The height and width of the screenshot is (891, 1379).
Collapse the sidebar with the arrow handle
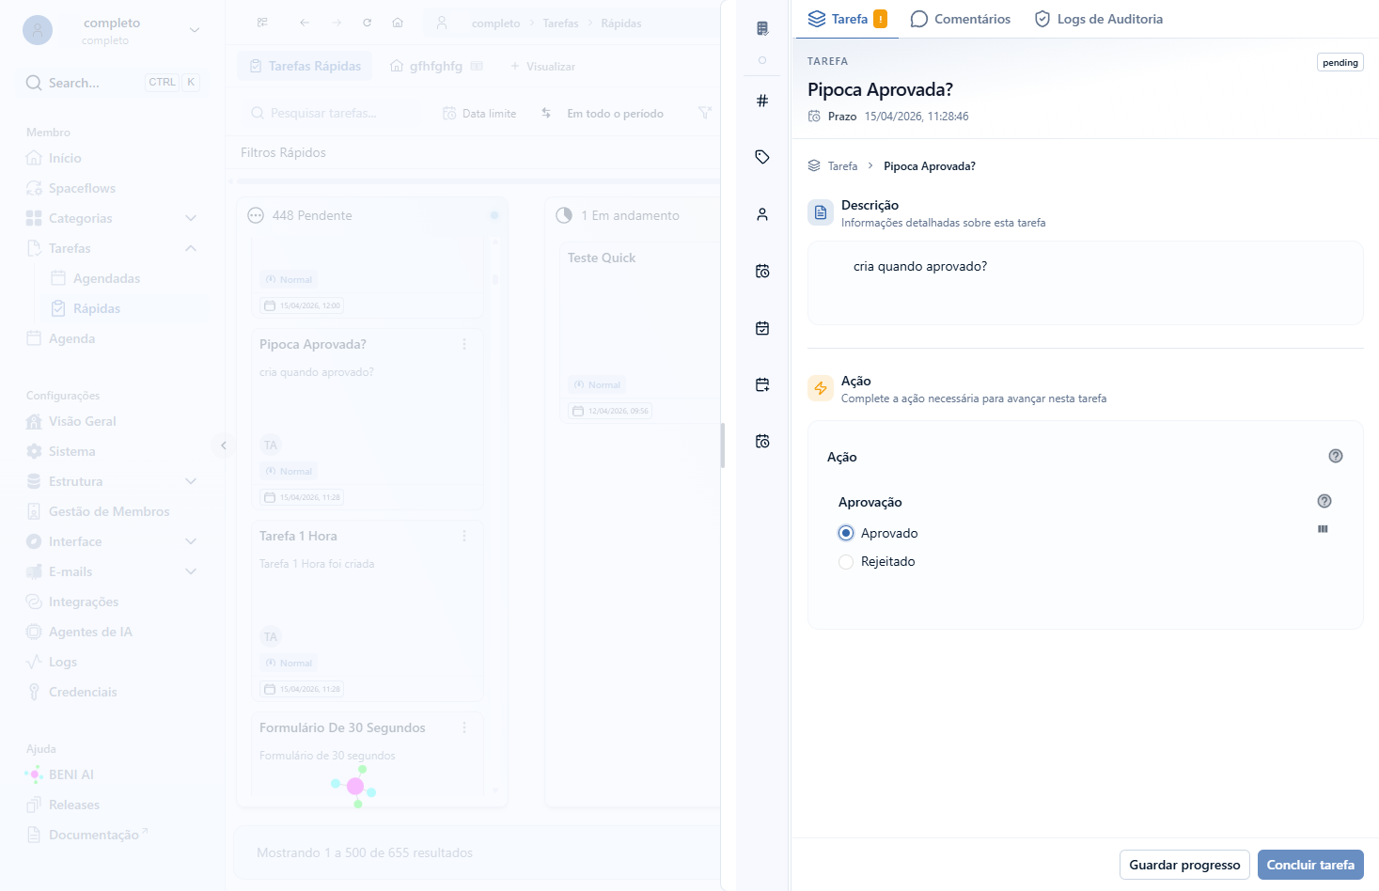[x=223, y=445]
